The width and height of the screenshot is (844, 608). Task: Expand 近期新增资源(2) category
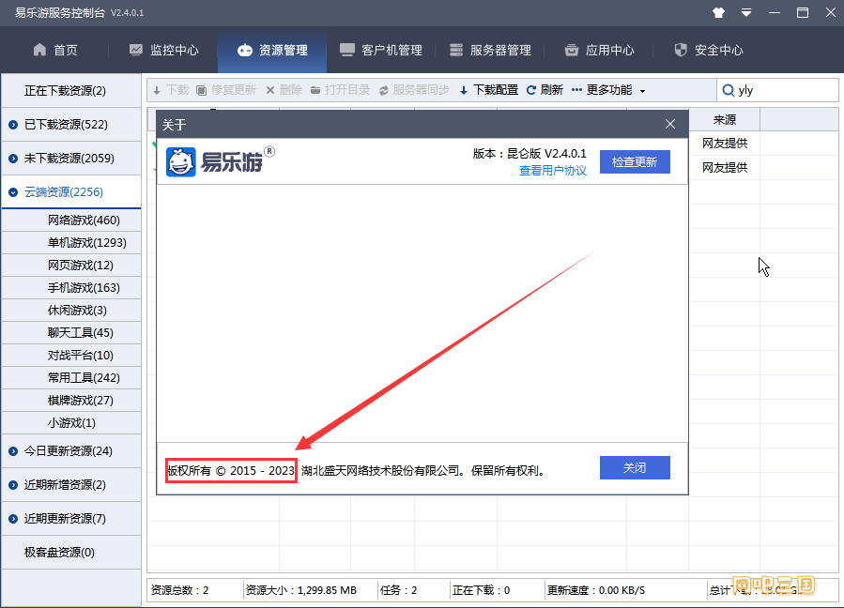pyautogui.click(x=71, y=485)
